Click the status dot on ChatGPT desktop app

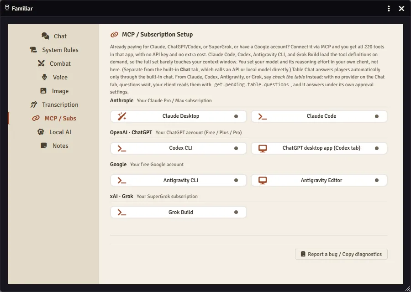[x=377, y=148]
